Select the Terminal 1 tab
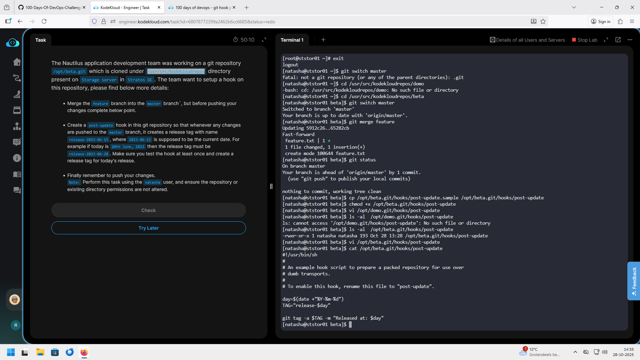The image size is (640, 360). point(292,40)
